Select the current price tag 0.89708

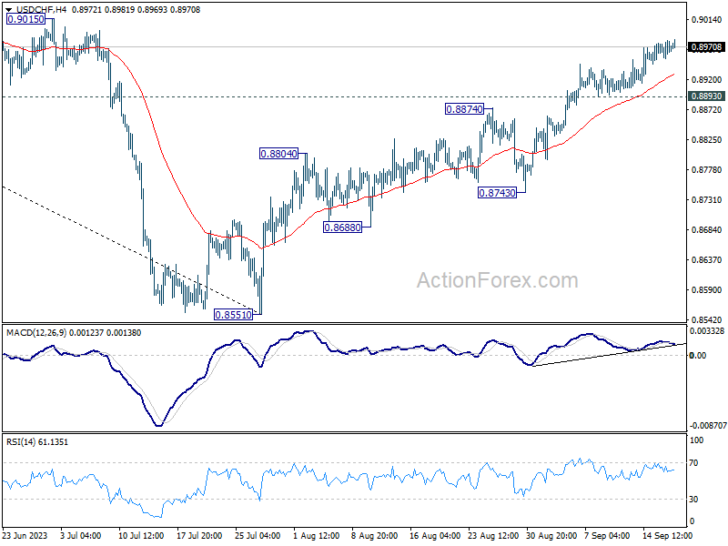coord(707,47)
